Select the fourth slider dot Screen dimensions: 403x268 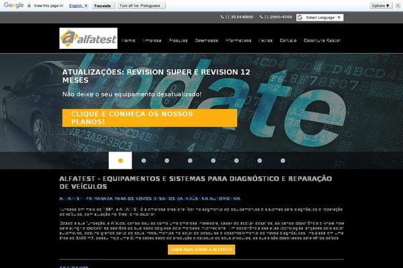pos(190,161)
